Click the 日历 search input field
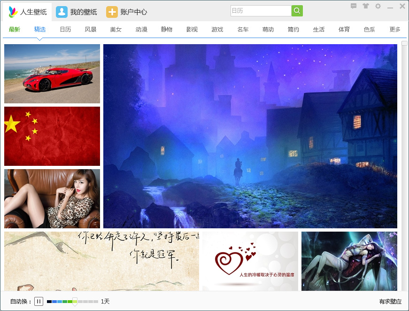This screenshot has width=409, height=311. pyautogui.click(x=261, y=11)
